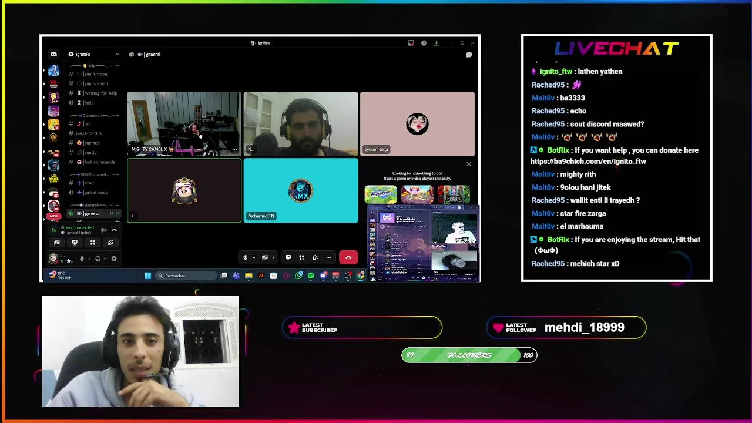Viewport: 752px width, 423px height.
Task: Launch the SPARK activity thumbnail
Action: pos(454,194)
